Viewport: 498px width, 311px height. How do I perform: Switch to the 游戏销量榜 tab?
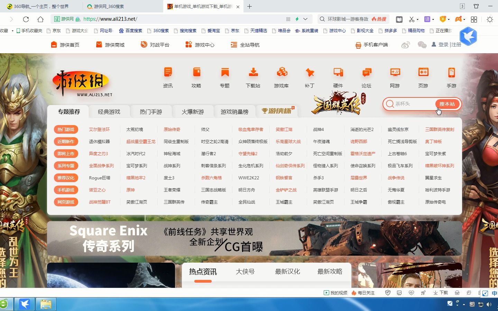[x=235, y=112]
